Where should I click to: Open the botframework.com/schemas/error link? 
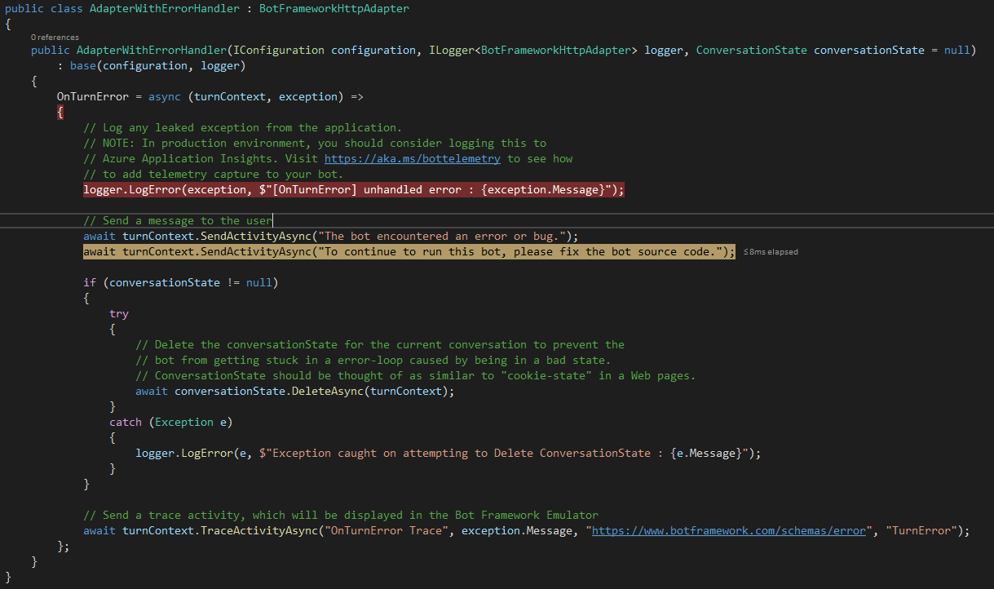728,530
